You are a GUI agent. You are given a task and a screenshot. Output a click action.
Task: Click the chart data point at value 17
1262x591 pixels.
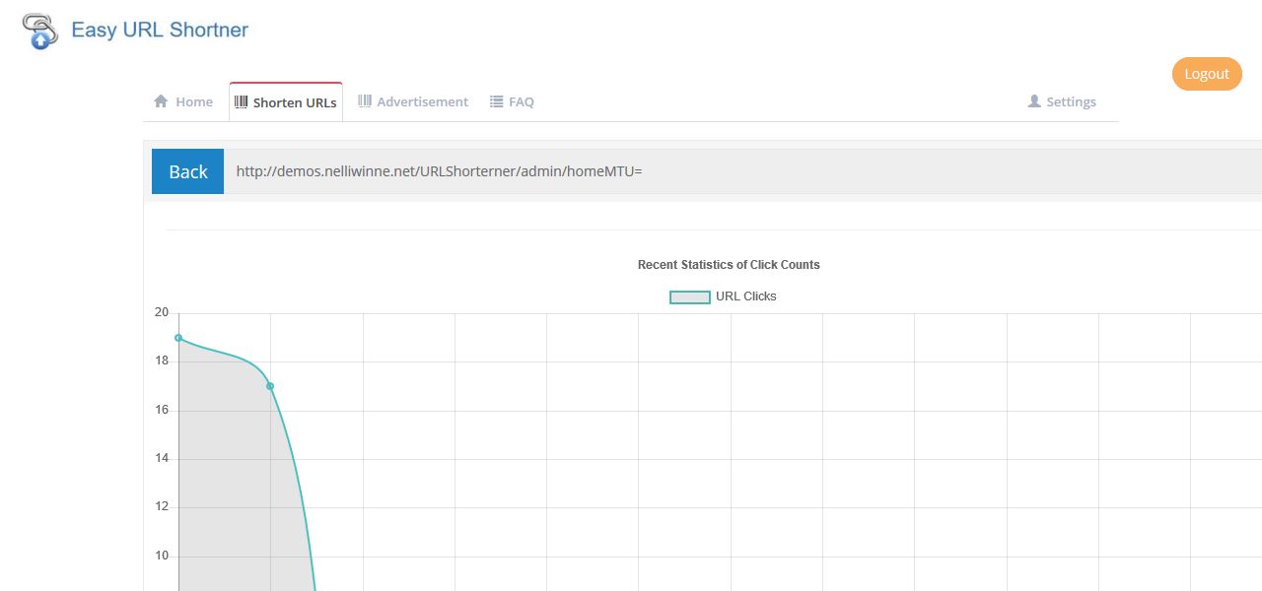(x=270, y=386)
